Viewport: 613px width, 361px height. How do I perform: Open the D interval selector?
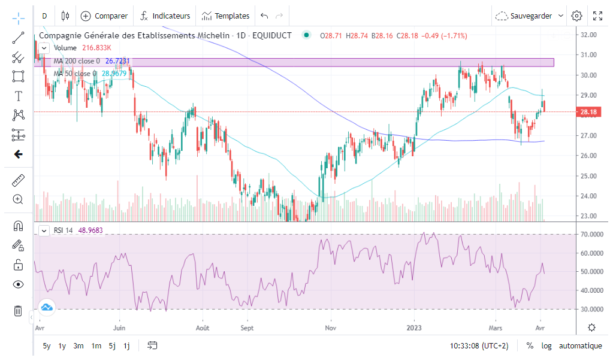click(44, 16)
